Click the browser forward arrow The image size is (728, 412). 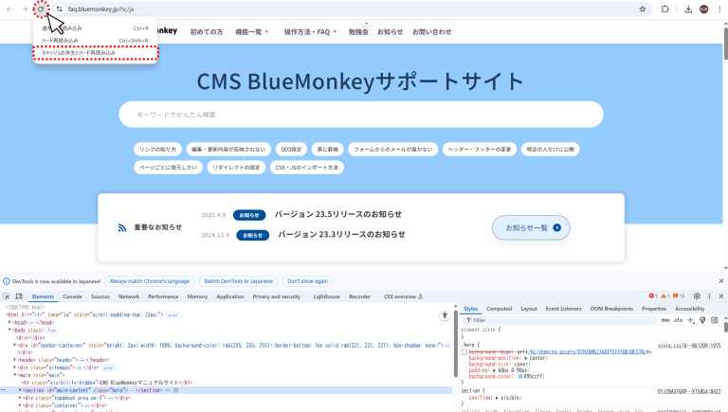24,9
